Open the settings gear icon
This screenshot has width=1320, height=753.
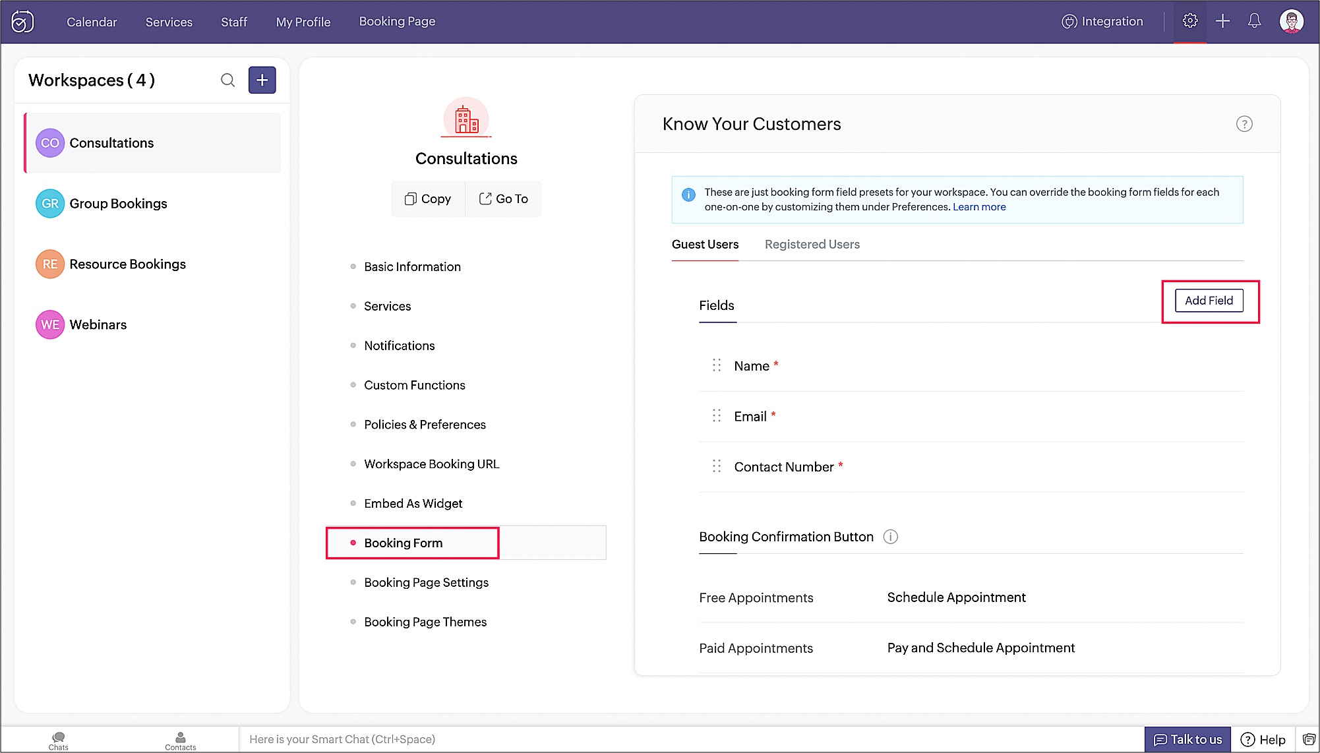tap(1189, 21)
